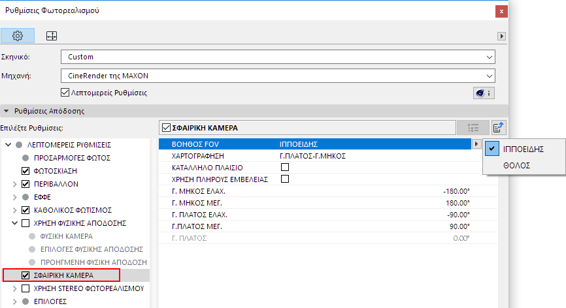Toggle the ΚΑΘΟΛΙΚΟΣ ΦΩΤΙΣΜΟΣ checkbox

click(x=25, y=210)
